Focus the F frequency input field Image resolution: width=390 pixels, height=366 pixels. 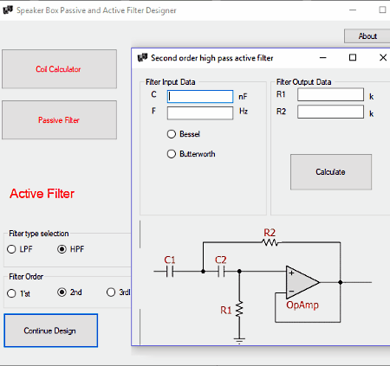[200, 112]
